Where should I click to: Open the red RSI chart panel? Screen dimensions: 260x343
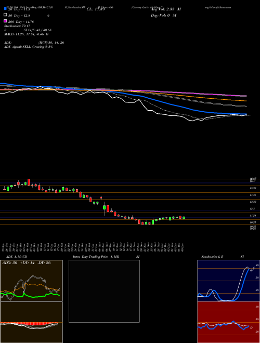(228, 322)
